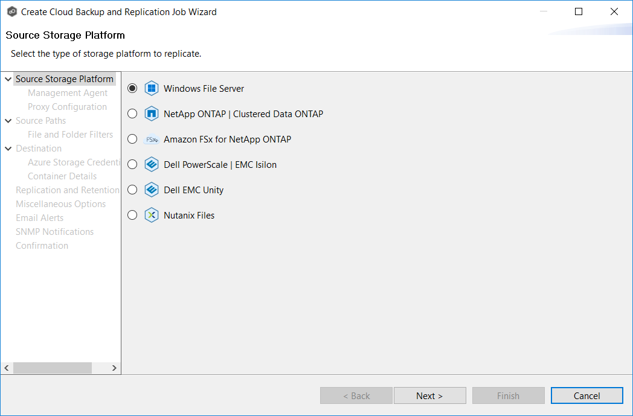Select the Windows File Server radio button

point(132,88)
